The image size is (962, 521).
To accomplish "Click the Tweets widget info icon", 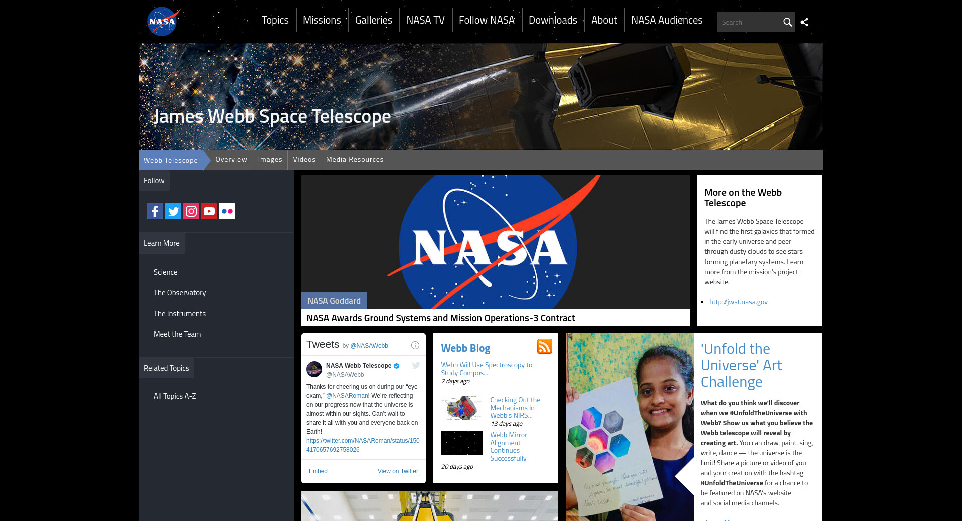I will pos(415,345).
